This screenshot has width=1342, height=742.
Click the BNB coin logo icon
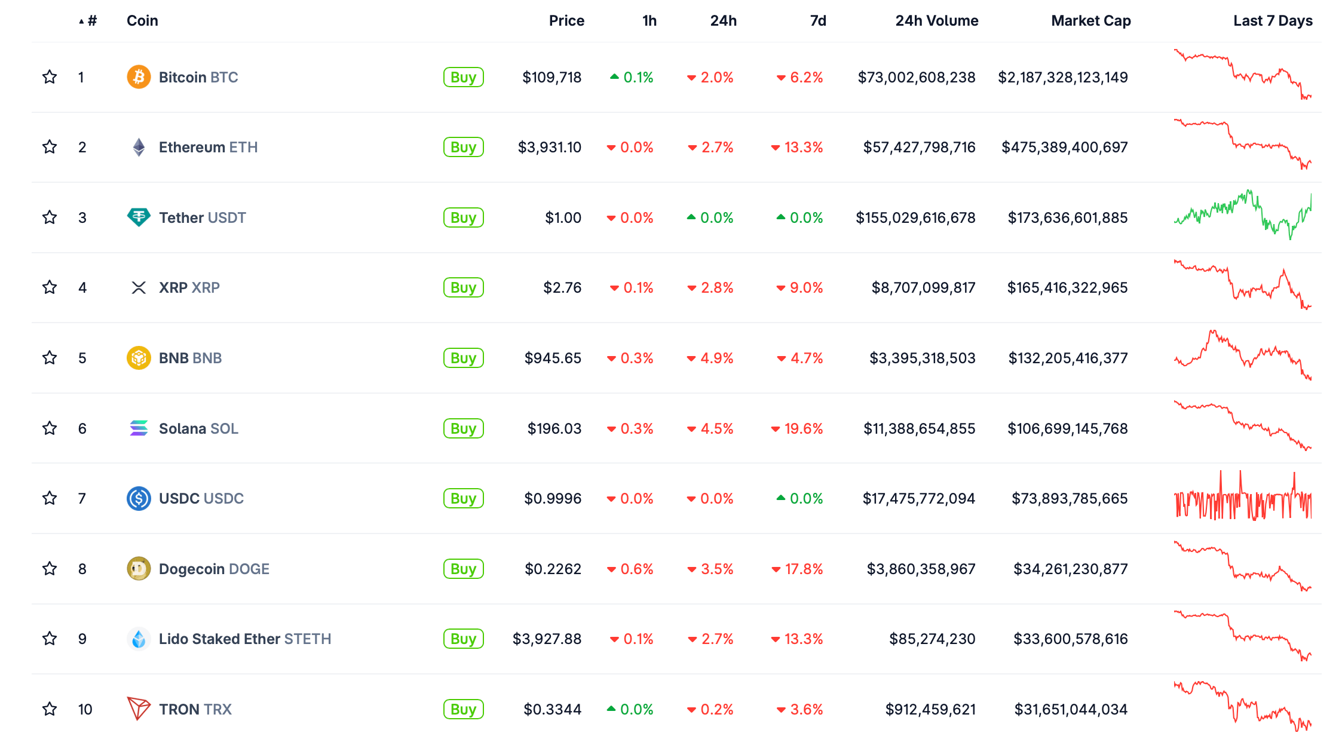[x=139, y=358]
